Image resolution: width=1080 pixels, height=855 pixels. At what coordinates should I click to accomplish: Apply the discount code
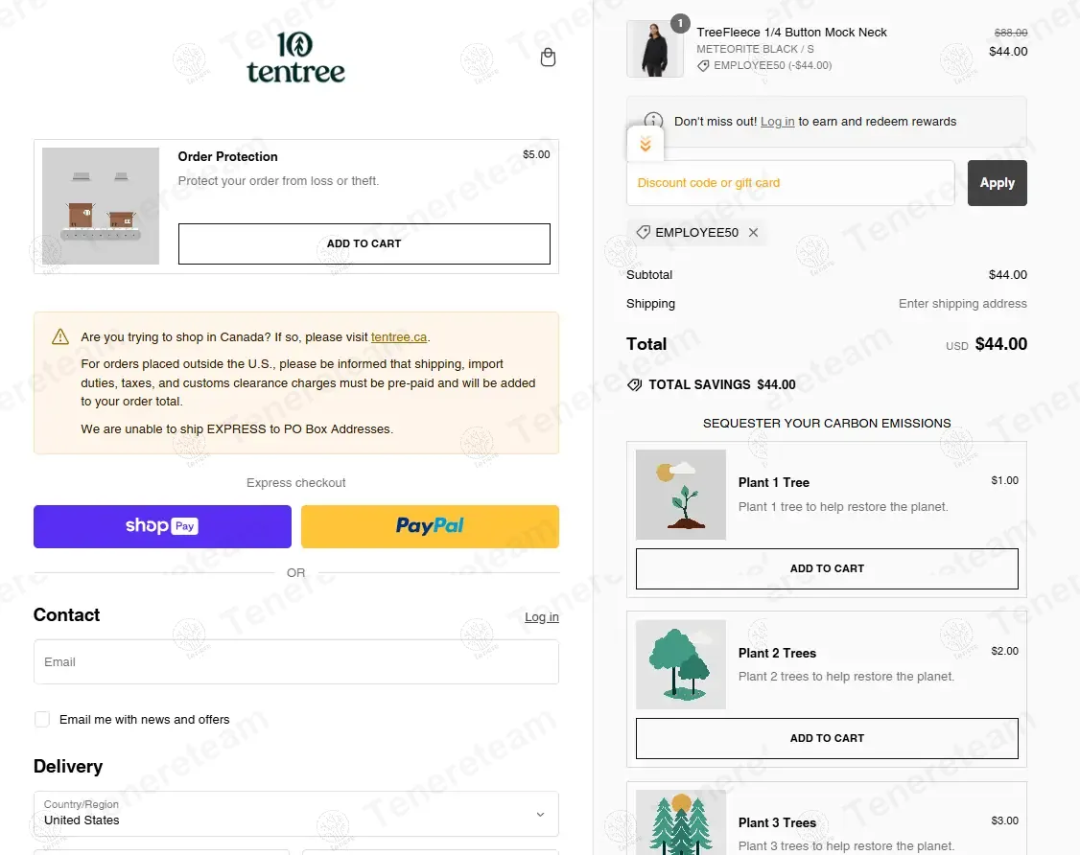[x=997, y=183]
